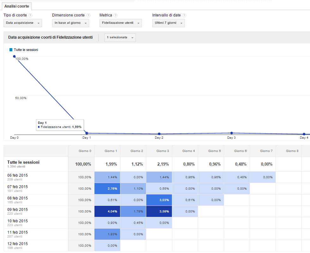Click the Day 0 point on chart
Image resolution: width=310 pixels, height=253 pixels.
(x=14, y=56)
